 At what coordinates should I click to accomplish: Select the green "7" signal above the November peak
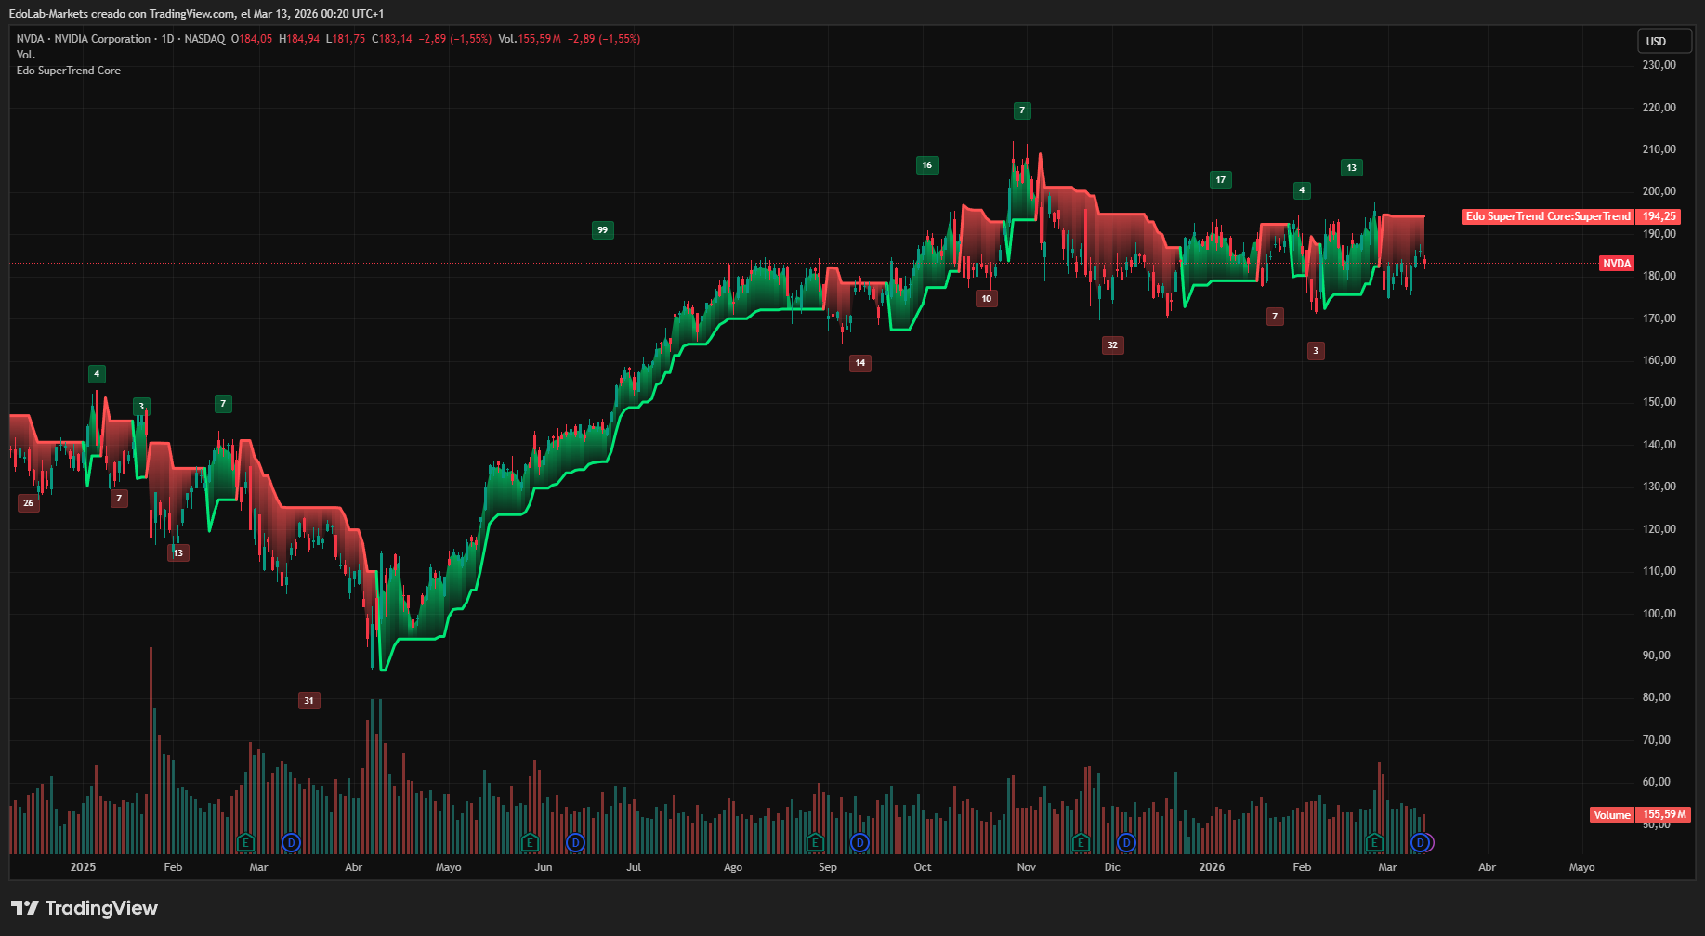[x=1022, y=110]
